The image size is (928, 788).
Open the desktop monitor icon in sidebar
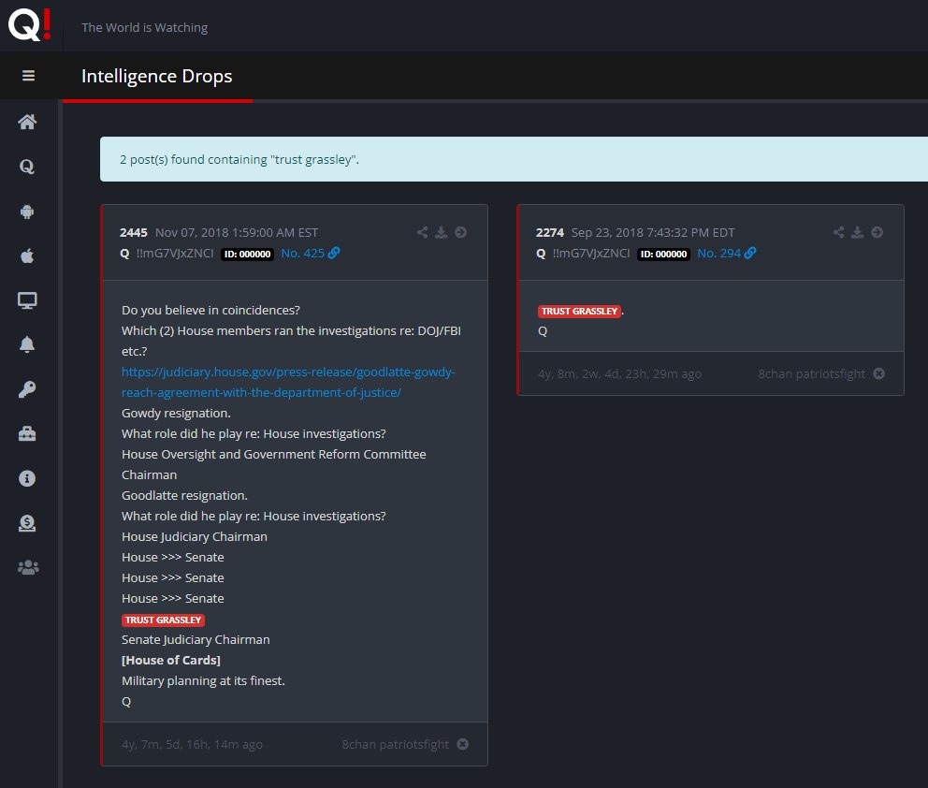point(27,300)
